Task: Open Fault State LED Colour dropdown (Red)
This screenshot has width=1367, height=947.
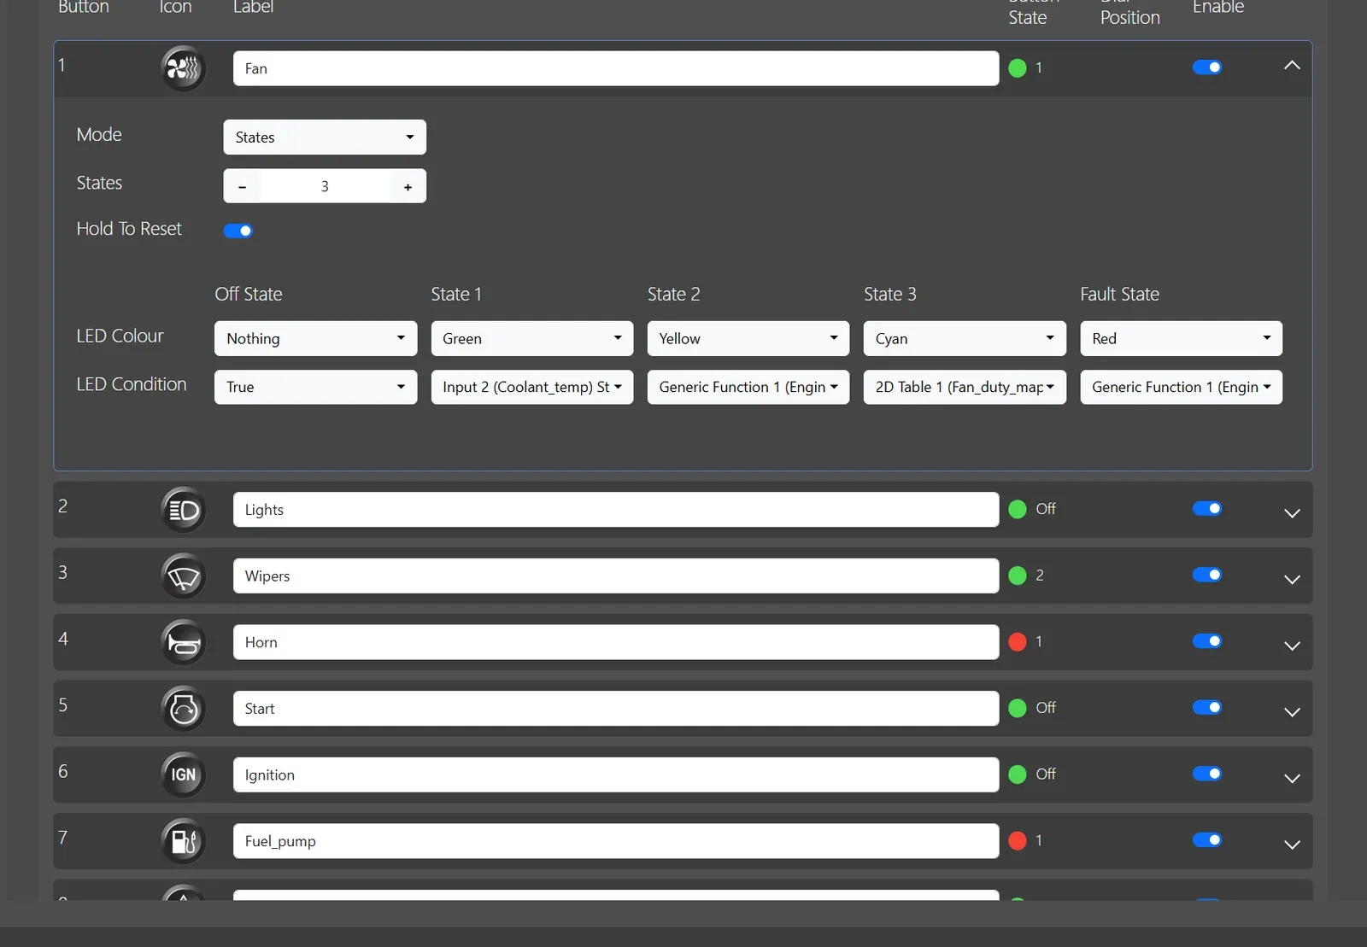Action: [x=1182, y=339]
